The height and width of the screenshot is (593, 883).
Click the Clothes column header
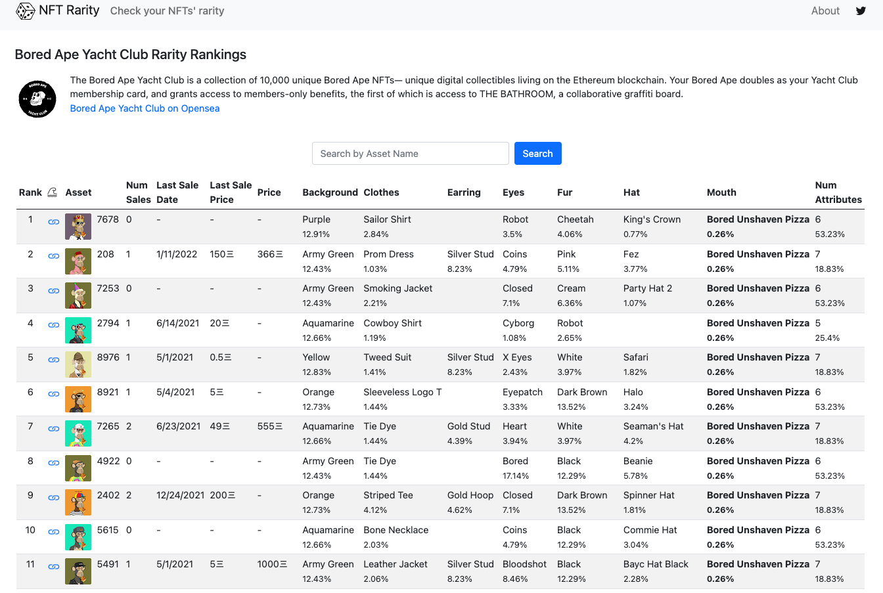pos(381,192)
